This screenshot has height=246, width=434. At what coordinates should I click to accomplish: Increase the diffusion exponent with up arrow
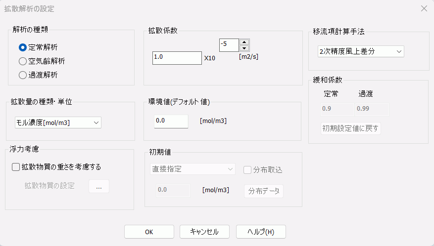pyautogui.click(x=244, y=42)
